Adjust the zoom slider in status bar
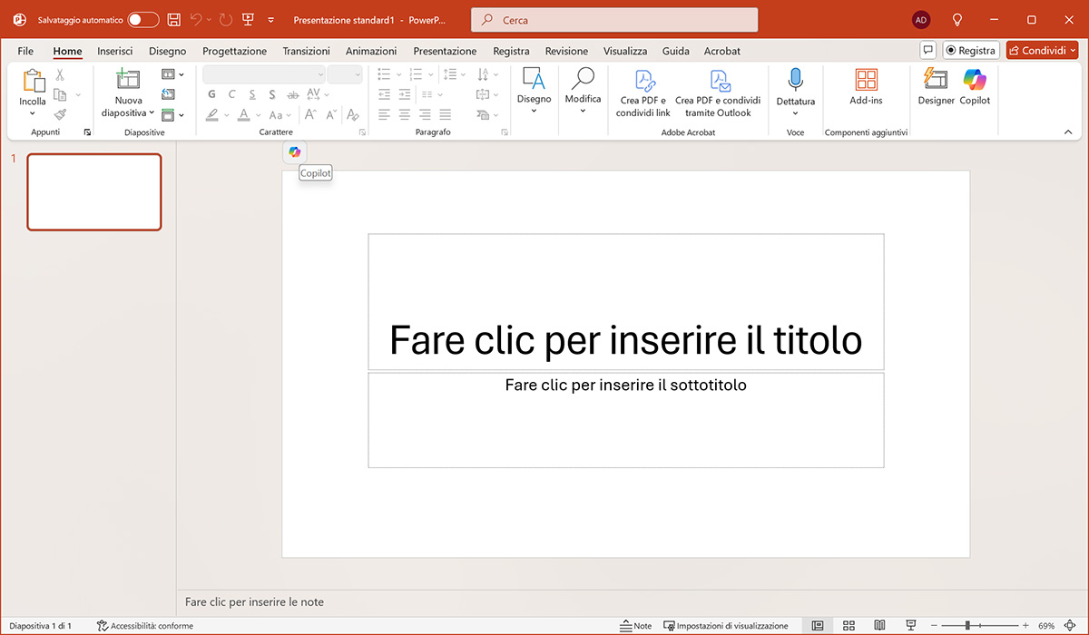This screenshot has width=1089, height=635. (968, 626)
